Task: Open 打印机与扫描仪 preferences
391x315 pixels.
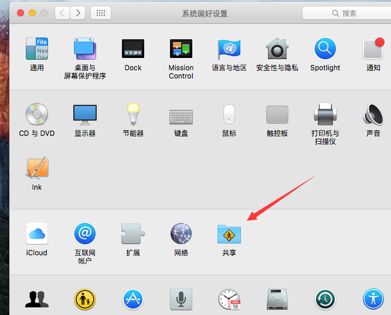Action: pos(325,114)
